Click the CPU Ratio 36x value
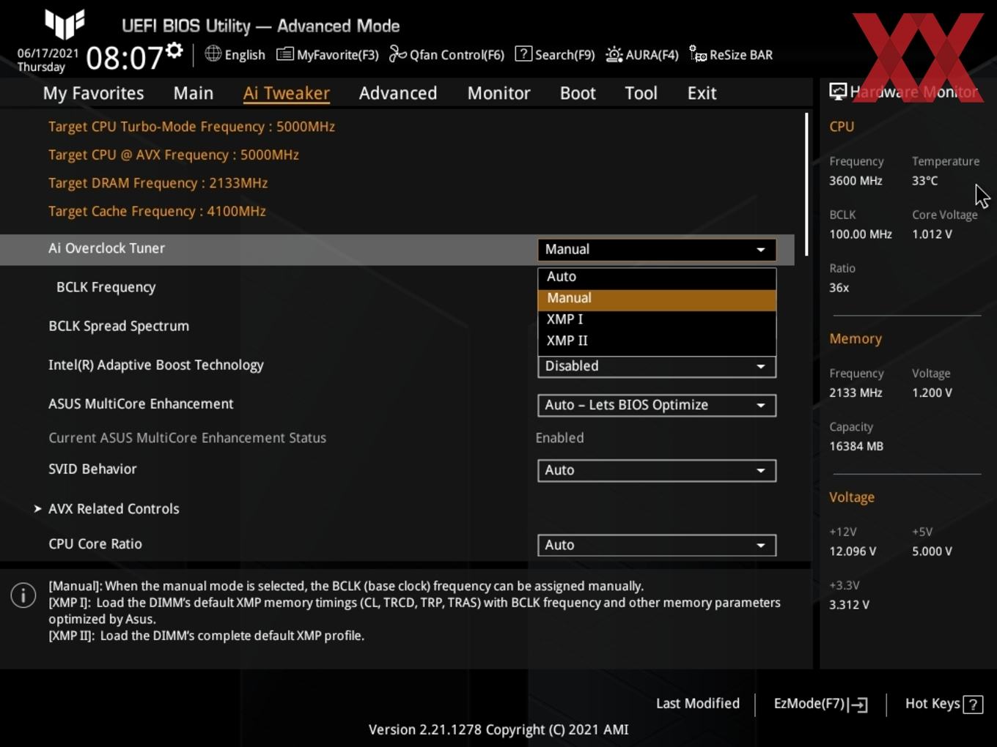997x747 pixels. pyautogui.click(x=839, y=288)
